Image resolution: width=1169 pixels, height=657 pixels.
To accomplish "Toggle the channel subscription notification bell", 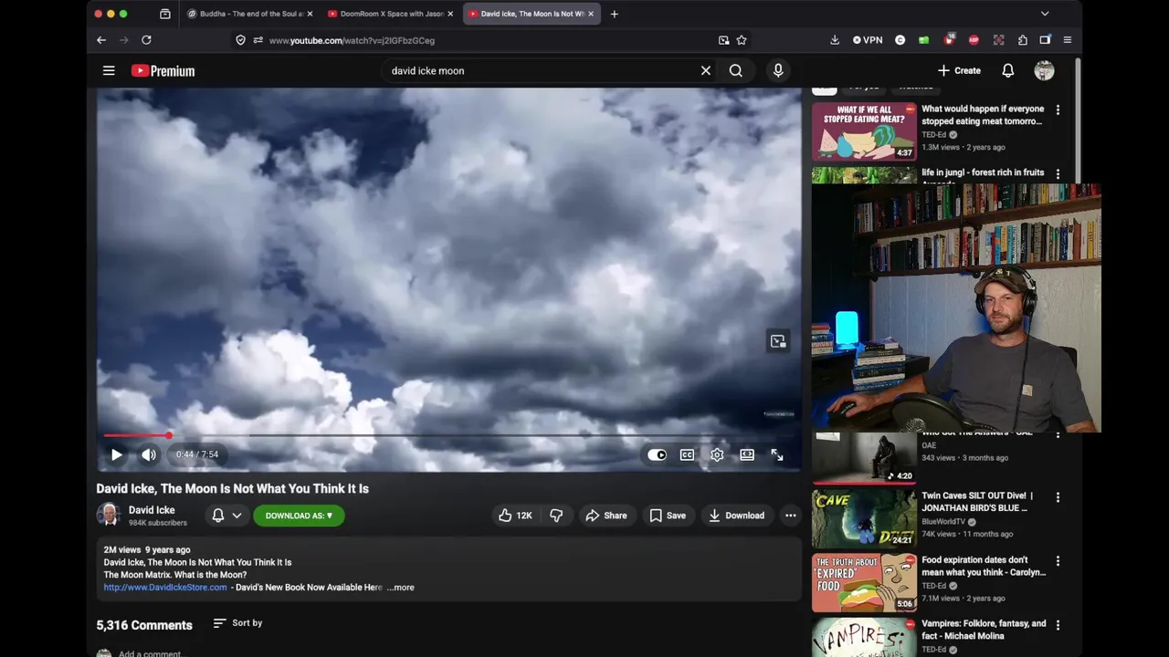I will tap(218, 516).
